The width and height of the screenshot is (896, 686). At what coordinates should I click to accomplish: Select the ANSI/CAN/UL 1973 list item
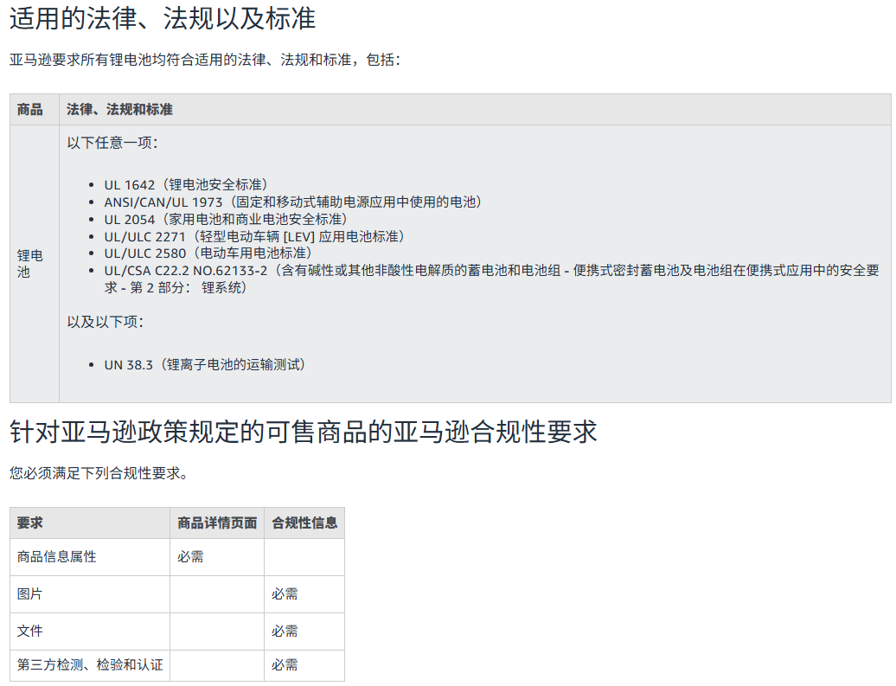point(293,202)
